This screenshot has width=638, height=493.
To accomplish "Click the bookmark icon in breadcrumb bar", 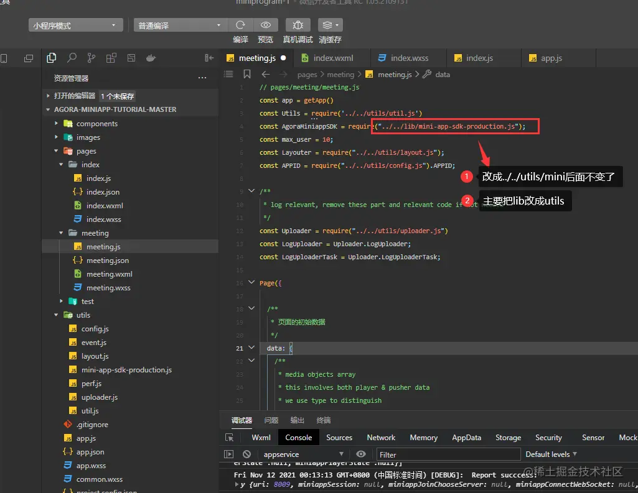I will point(247,75).
